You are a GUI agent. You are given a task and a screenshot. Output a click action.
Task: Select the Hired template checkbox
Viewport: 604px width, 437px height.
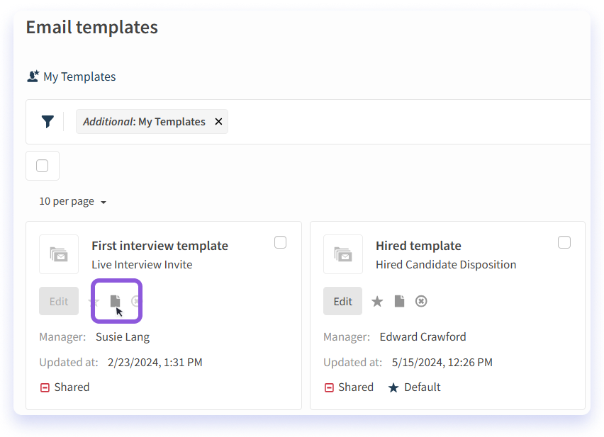pos(564,242)
